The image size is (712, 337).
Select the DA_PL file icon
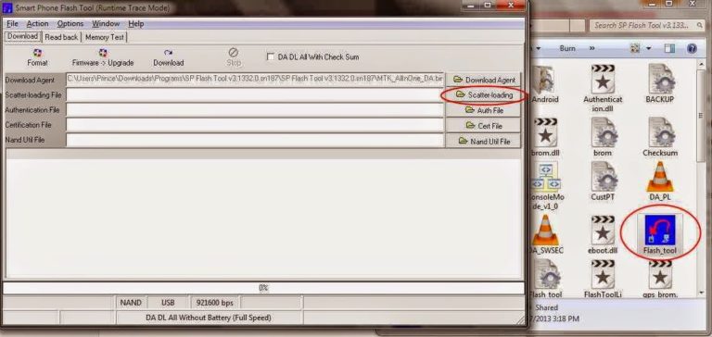[660, 177]
